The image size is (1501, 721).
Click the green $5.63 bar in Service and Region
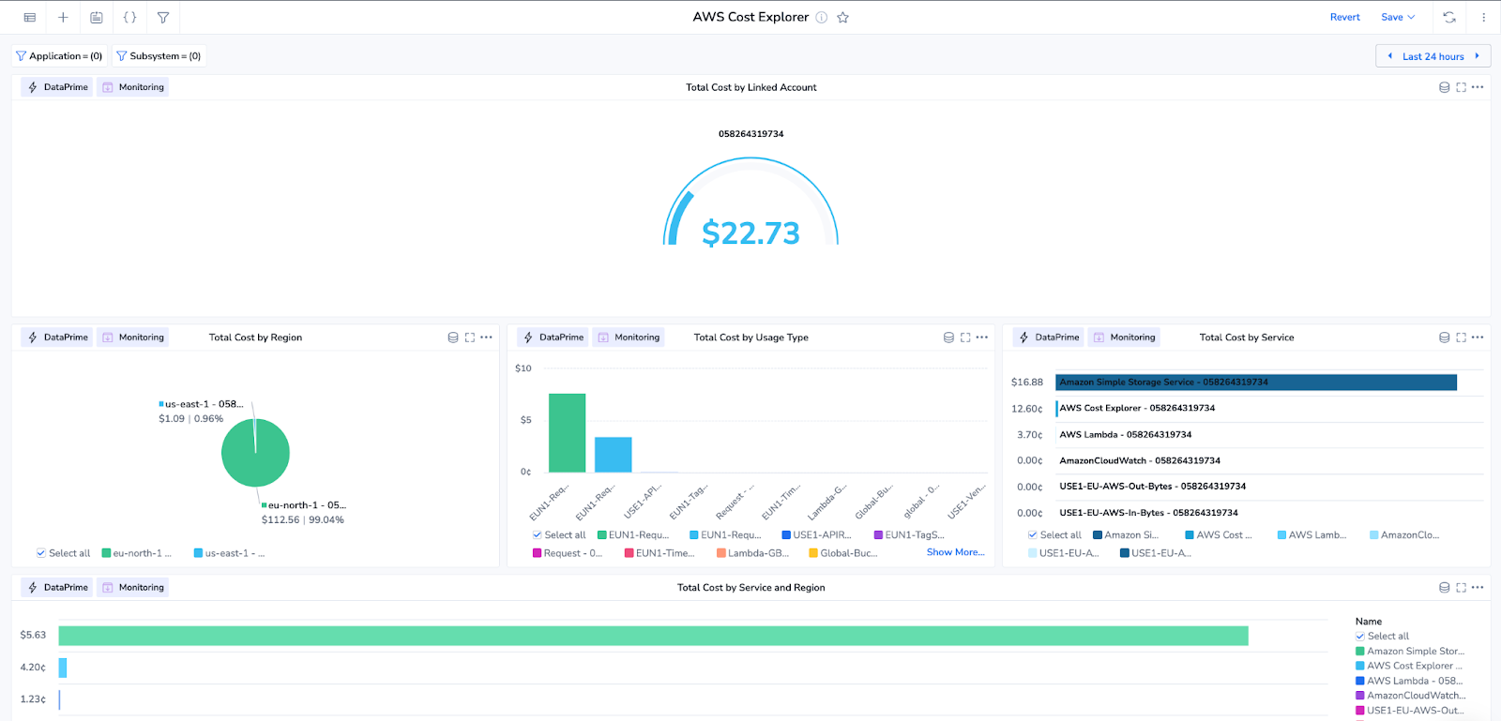(653, 636)
